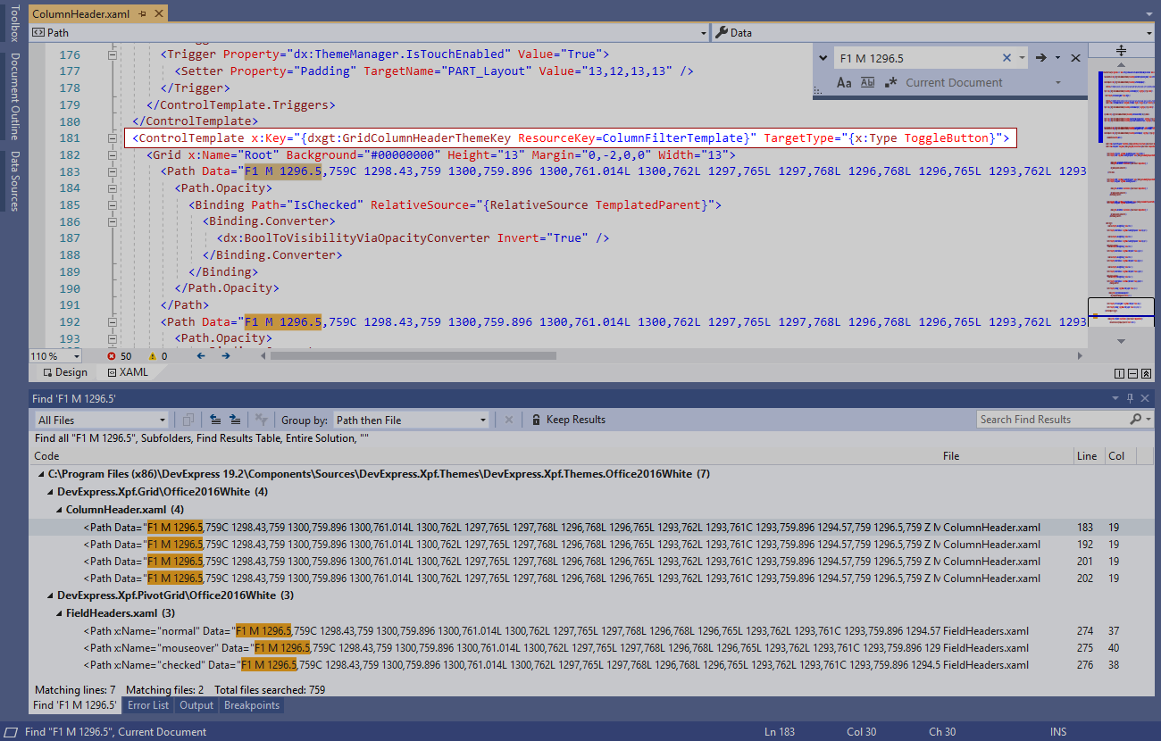Navigate backward with the left arrow
The height and width of the screenshot is (741, 1161).
[201, 355]
